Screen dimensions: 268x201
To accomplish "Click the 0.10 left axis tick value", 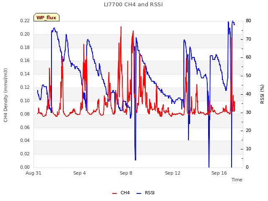I will (x=25, y=100).
